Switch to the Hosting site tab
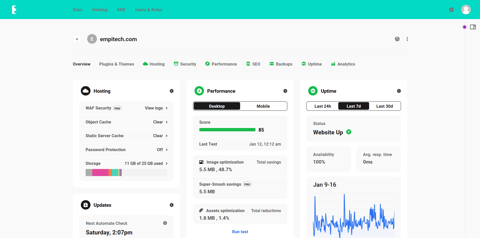The height and width of the screenshot is (238, 480). tap(154, 64)
